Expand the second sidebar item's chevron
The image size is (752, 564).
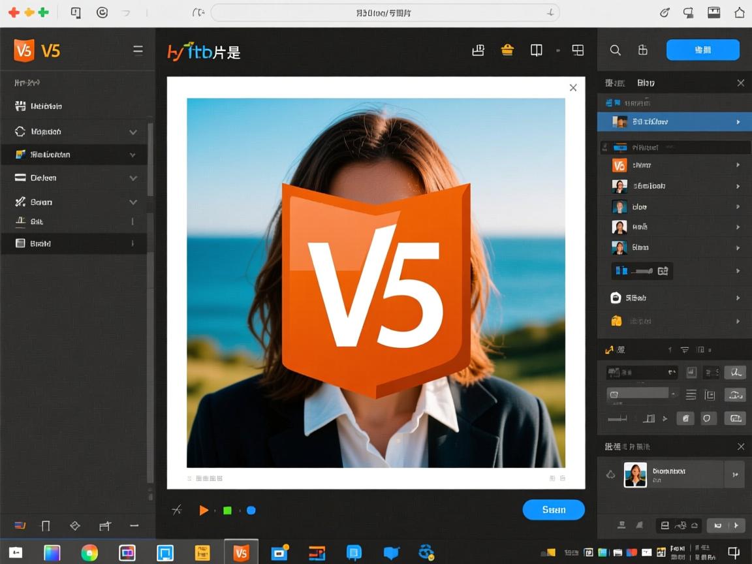[133, 132]
